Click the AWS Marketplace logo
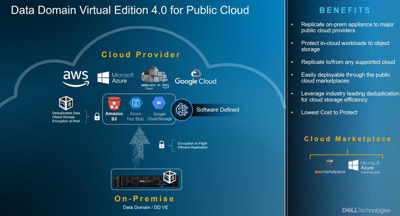The image size is (400, 216). click(x=330, y=167)
